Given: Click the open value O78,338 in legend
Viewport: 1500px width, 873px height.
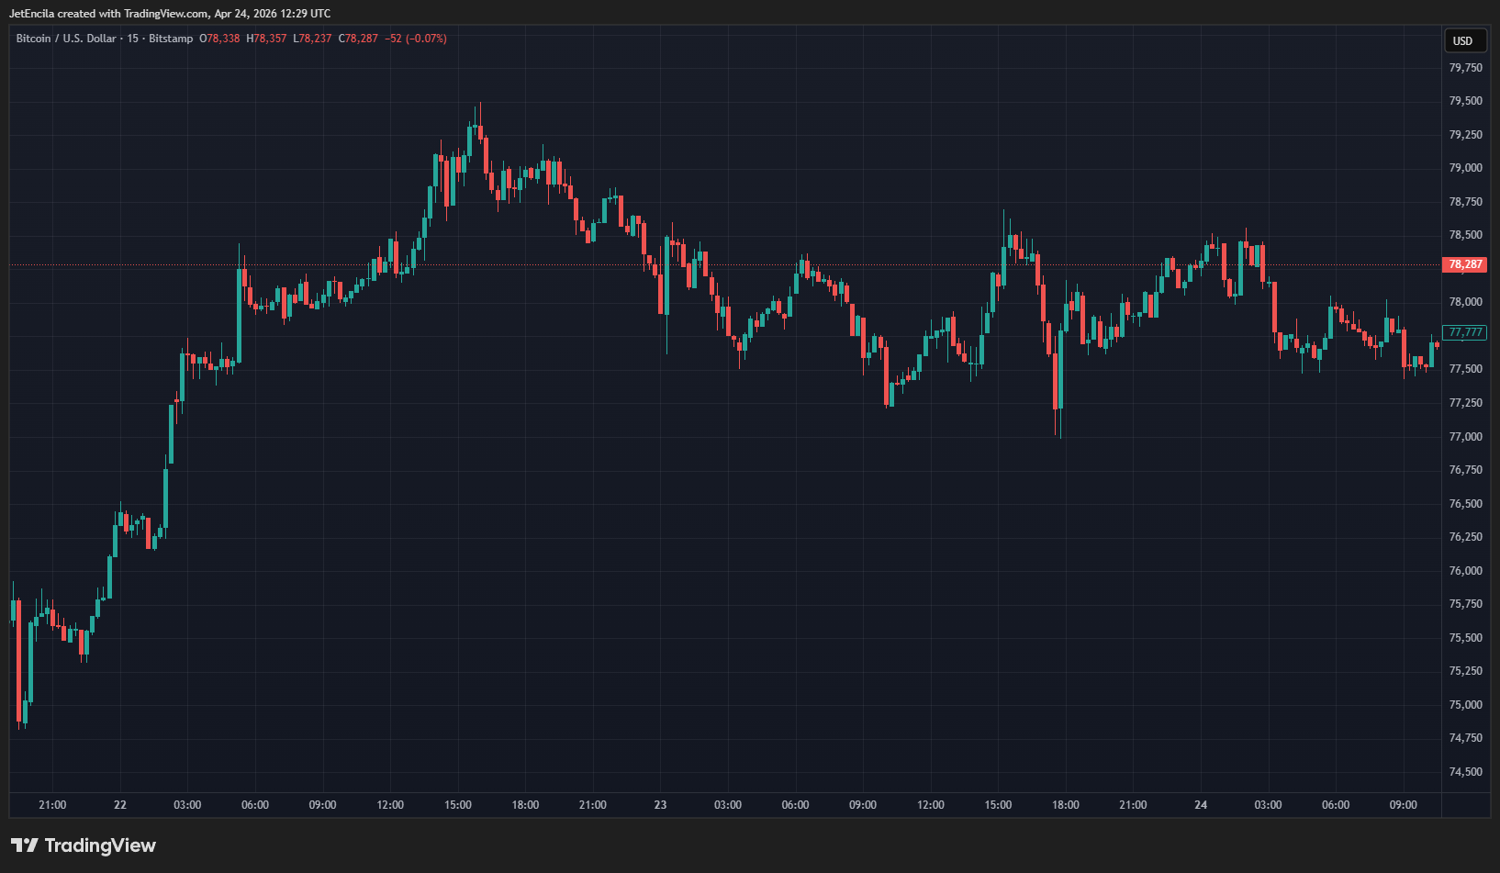Looking at the screenshot, I should click(x=219, y=39).
